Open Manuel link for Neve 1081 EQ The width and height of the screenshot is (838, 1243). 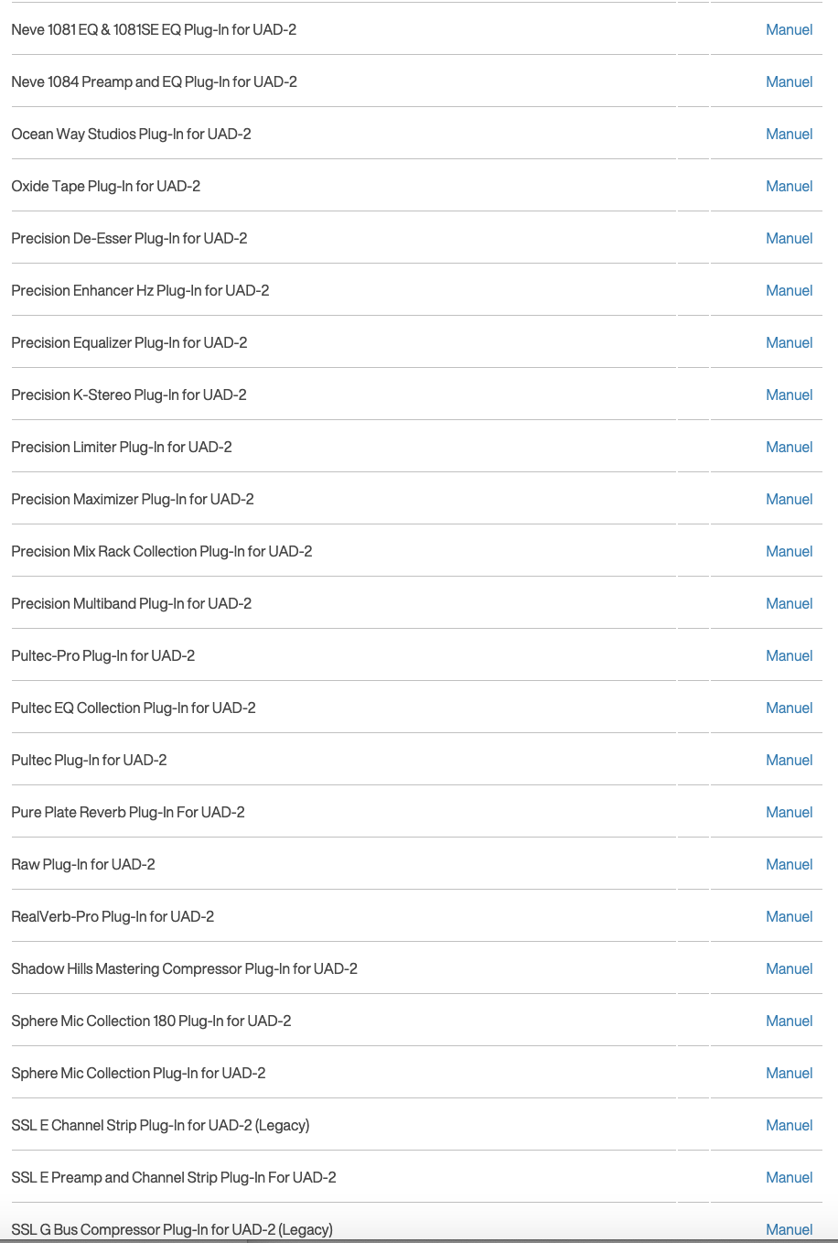pos(789,29)
